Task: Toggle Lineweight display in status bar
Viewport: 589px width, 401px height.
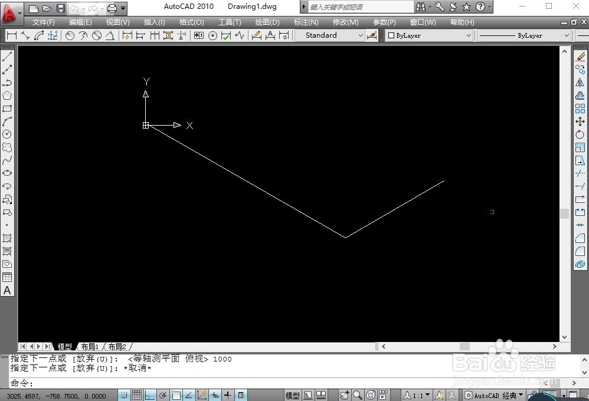Action: pyautogui.click(x=228, y=395)
